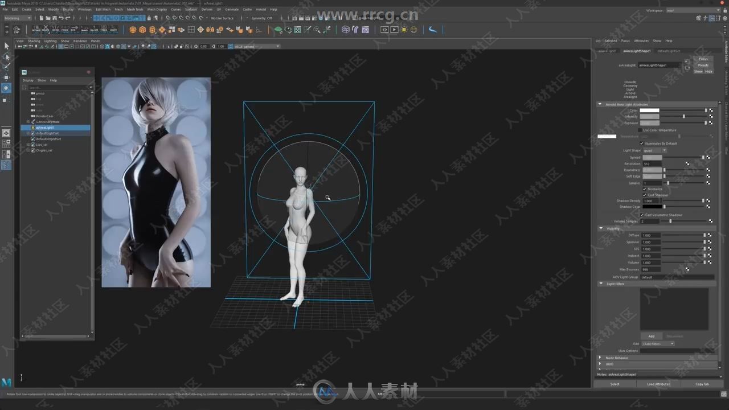Viewport: 729px width, 410px height.
Task: Toggle Illuminates By Default checkbox
Action: 641,143
